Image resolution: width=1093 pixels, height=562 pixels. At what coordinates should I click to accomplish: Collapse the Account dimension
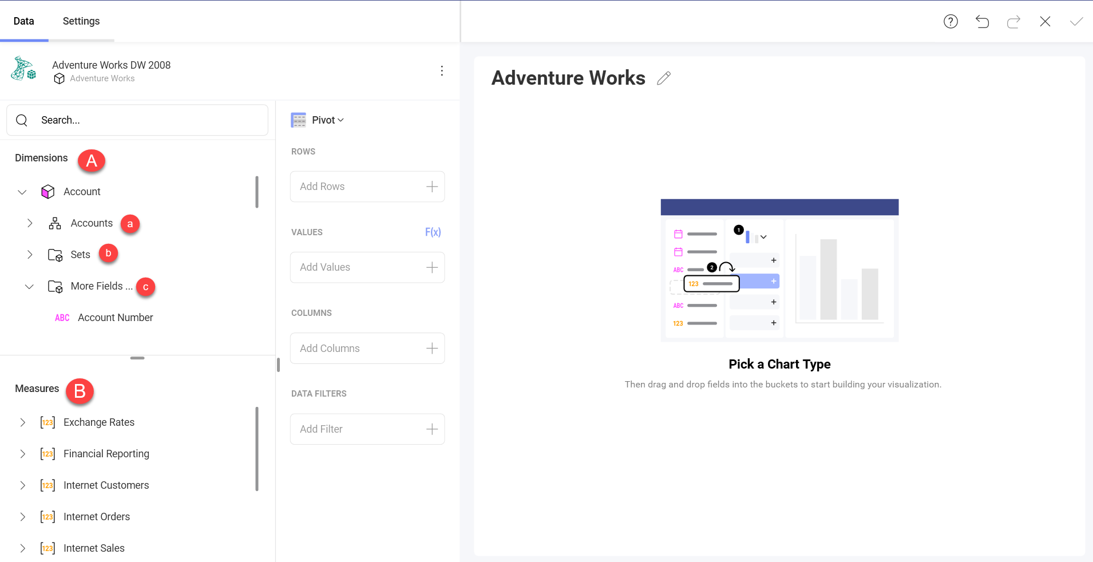tap(22, 192)
